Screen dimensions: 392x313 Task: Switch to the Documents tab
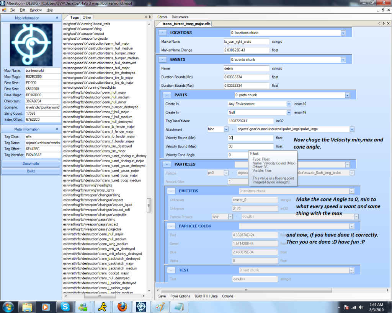click(x=180, y=17)
